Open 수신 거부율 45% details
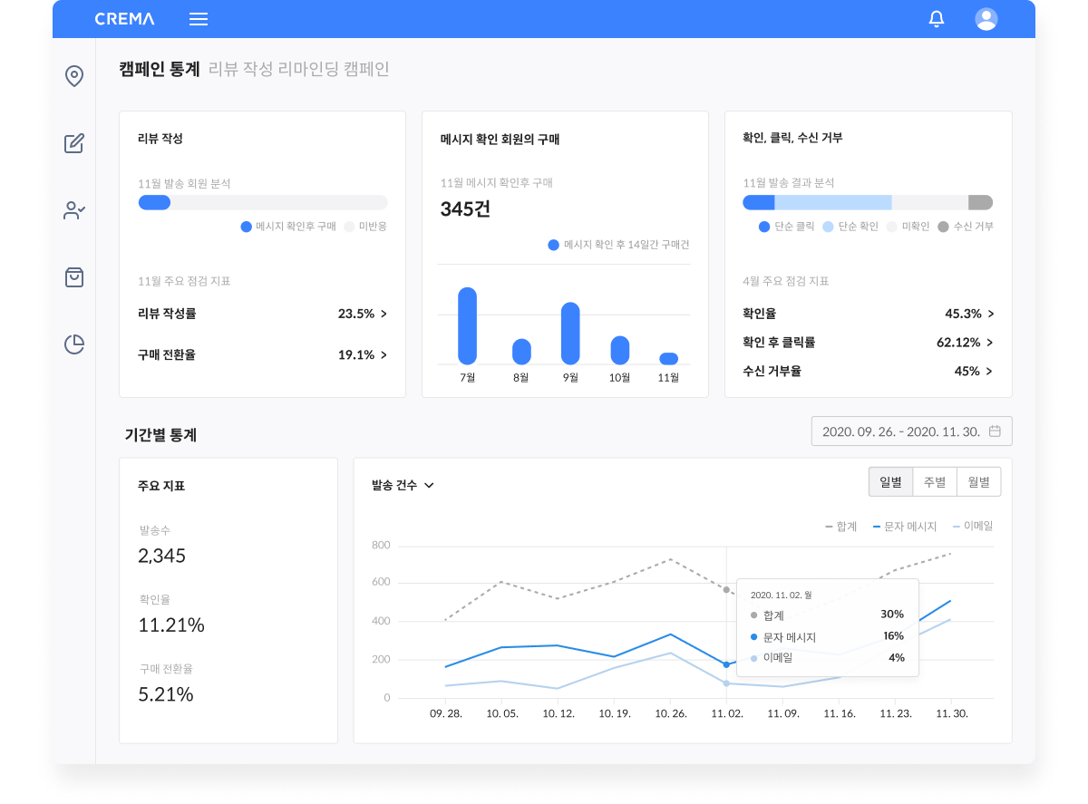Image resolution: width=1088 pixels, height=804 pixels. (974, 371)
